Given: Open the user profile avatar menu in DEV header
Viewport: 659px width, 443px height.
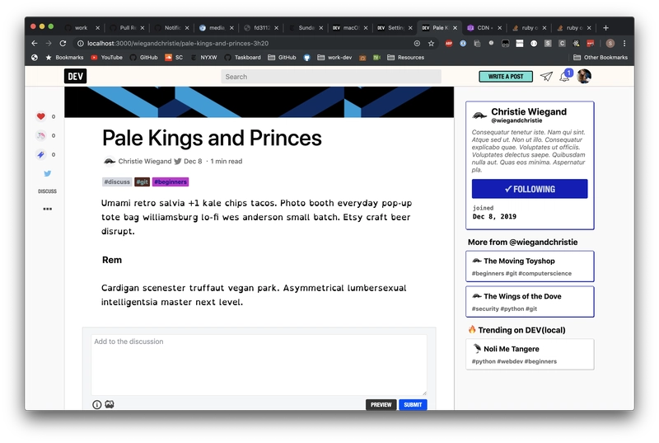Looking at the screenshot, I should point(584,76).
